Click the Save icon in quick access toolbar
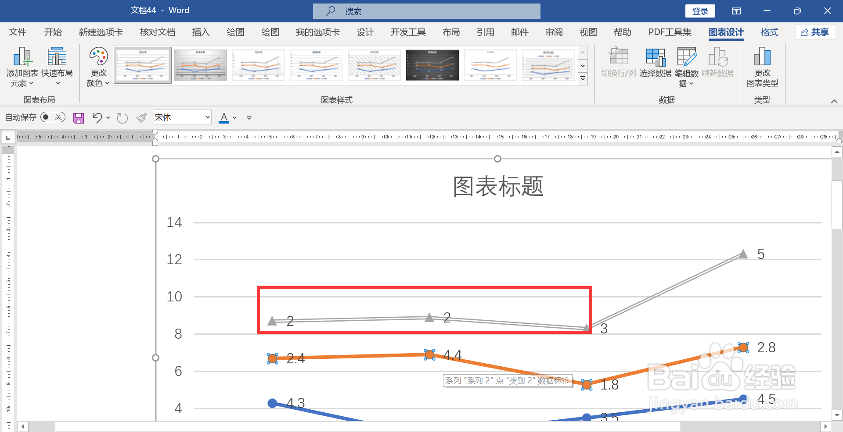843x432 pixels. click(79, 118)
